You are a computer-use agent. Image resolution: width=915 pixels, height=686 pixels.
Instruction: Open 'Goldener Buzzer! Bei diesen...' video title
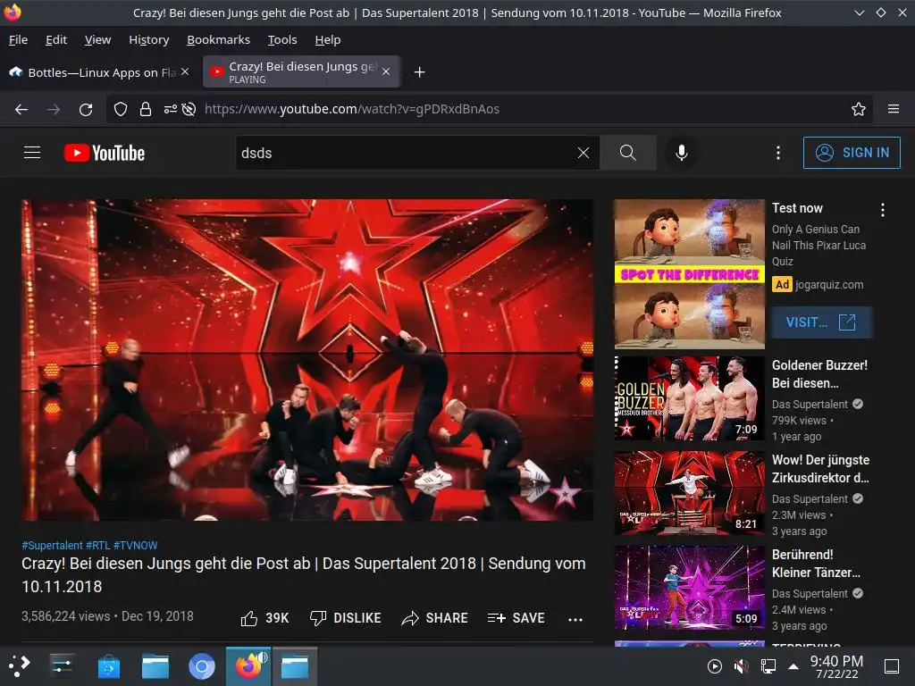[820, 374]
